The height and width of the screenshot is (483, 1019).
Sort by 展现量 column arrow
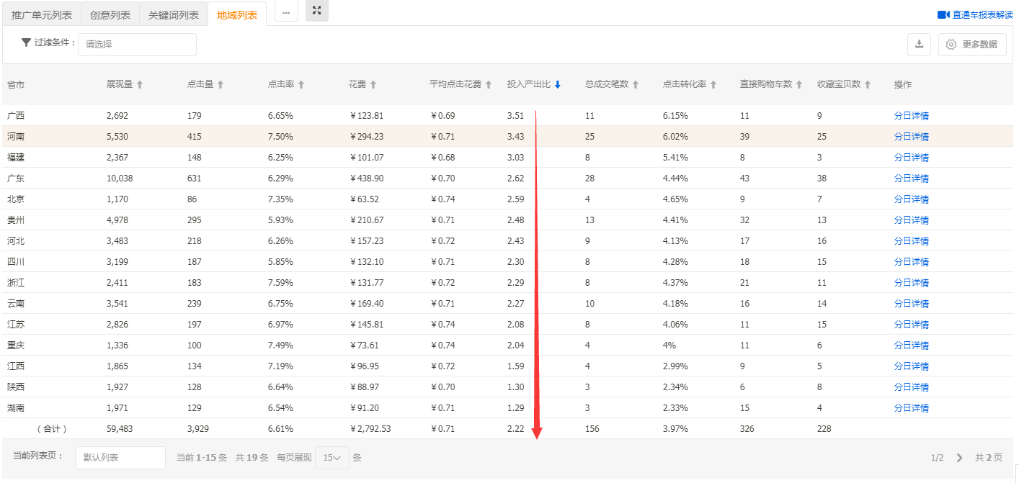click(140, 85)
